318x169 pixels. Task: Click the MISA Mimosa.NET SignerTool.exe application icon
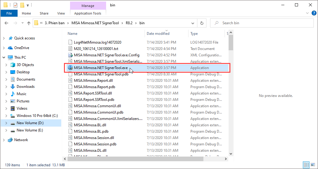(x=70, y=68)
